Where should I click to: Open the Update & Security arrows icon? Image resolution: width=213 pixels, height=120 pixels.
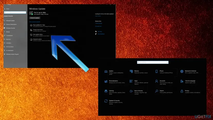point(106,101)
